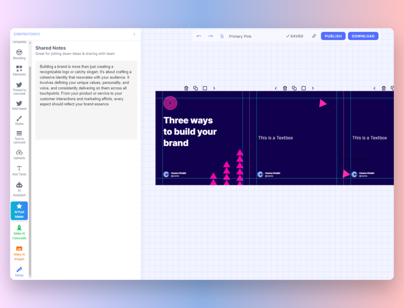Select Thread to carousel tool
This screenshot has width=404, height=308.
[x=19, y=88]
